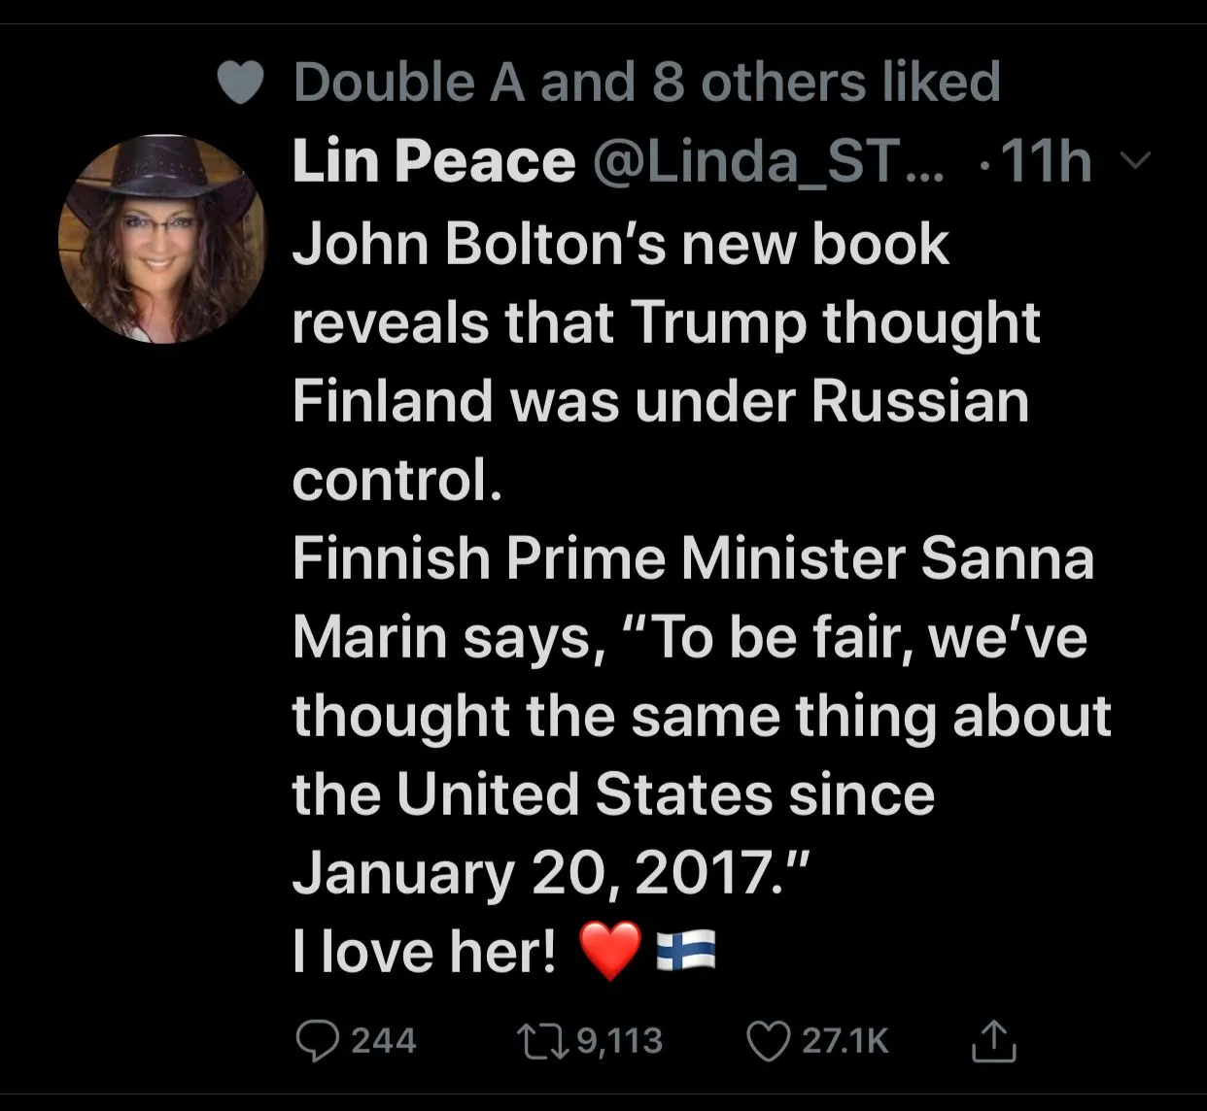This screenshot has height=1111, width=1207.
Task: Click the 'John Bolton's new book' line
Action: [x=620, y=243]
